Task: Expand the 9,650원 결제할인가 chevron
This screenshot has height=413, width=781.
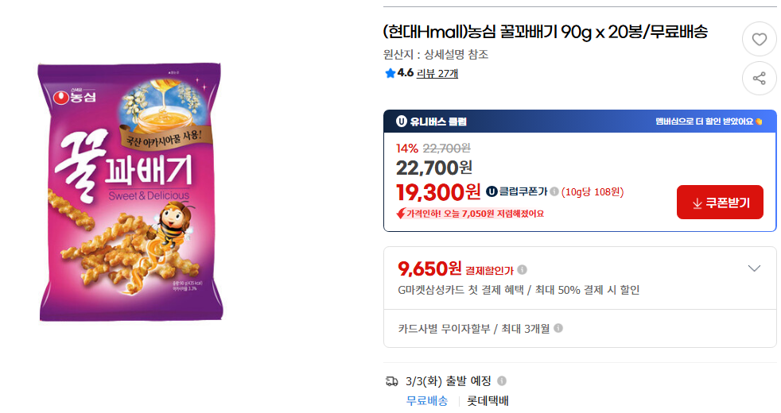Action: [755, 268]
